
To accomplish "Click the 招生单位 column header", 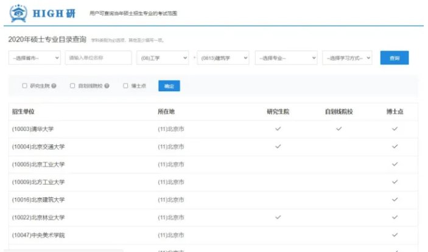I will [x=23, y=111].
